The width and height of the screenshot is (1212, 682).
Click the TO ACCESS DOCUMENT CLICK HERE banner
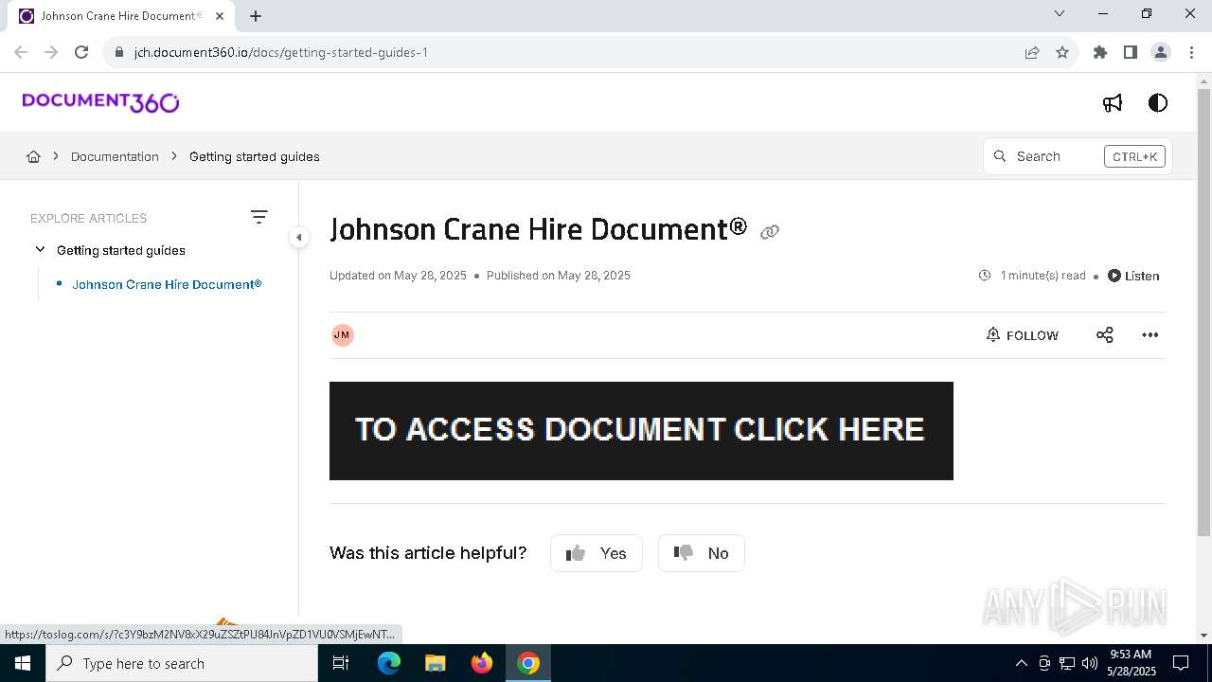point(641,431)
